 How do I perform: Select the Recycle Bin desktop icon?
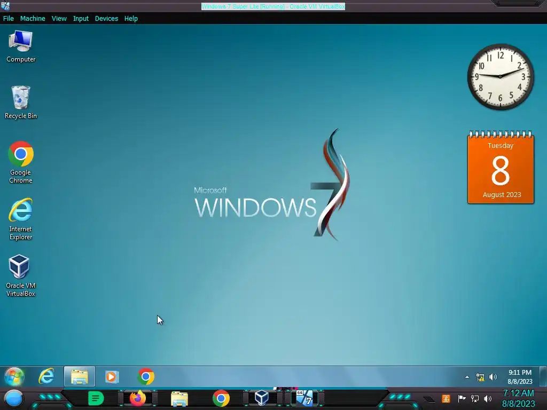pyautogui.click(x=21, y=102)
